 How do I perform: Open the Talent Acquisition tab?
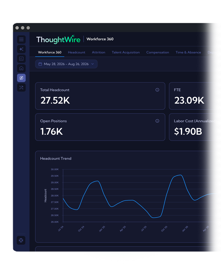pos(126,52)
